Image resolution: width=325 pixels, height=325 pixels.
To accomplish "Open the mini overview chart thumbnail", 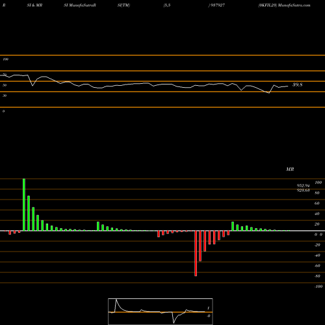I will pyautogui.click(x=161, y=311).
